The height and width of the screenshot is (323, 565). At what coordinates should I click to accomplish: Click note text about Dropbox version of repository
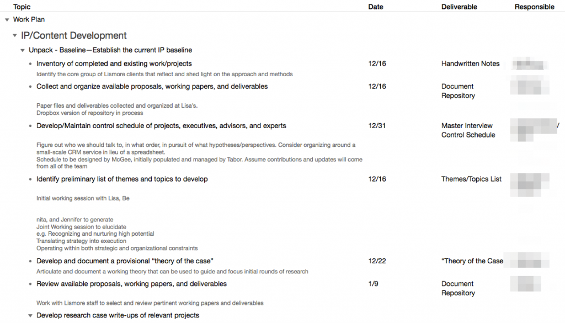[x=90, y=113]
